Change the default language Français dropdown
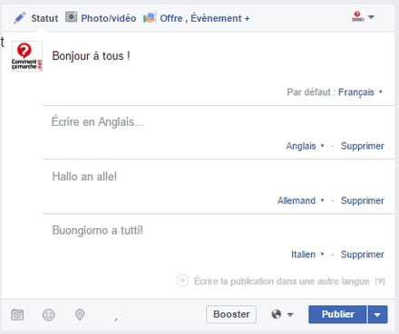Screen dimensions: 399x334 [360, 92]
